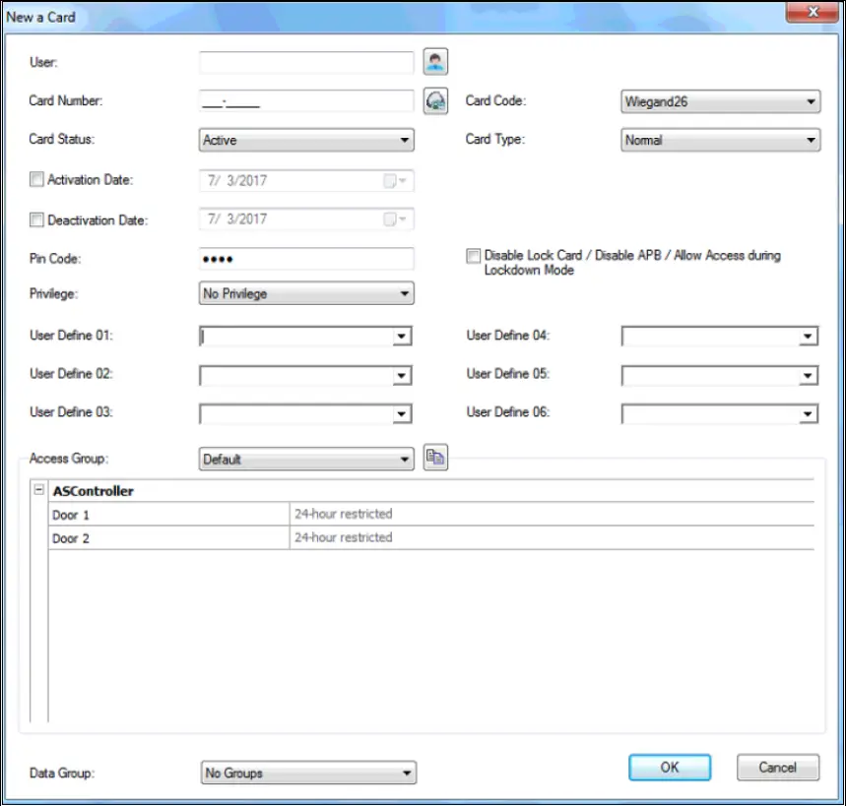The image size is (846, 806).
Task: Focus the User text field
Action: click(x=306, y=63)
